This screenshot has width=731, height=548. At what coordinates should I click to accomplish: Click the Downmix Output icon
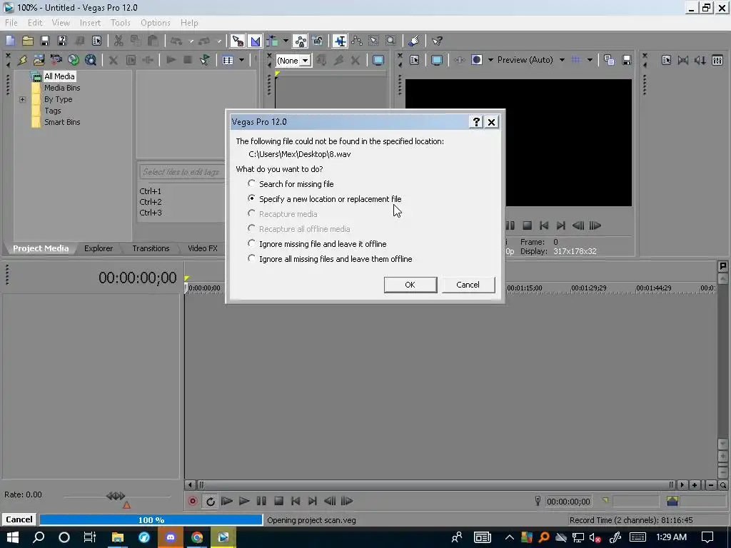pyautogui.click(x=683, y=60)
